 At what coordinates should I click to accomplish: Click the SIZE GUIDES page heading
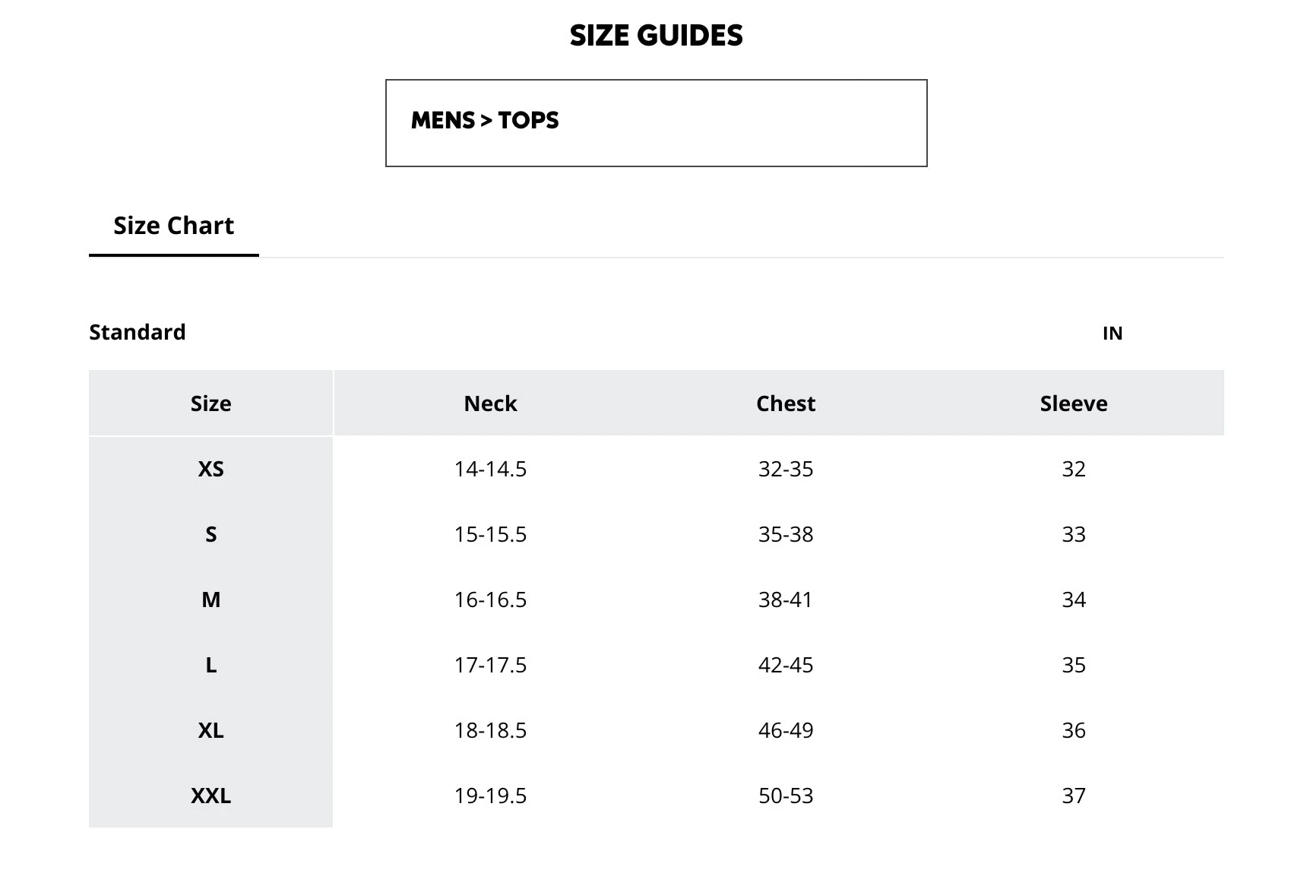point(656,36)
